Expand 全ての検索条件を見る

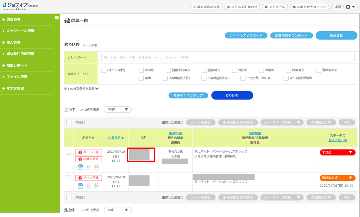[x=82, y=89]
